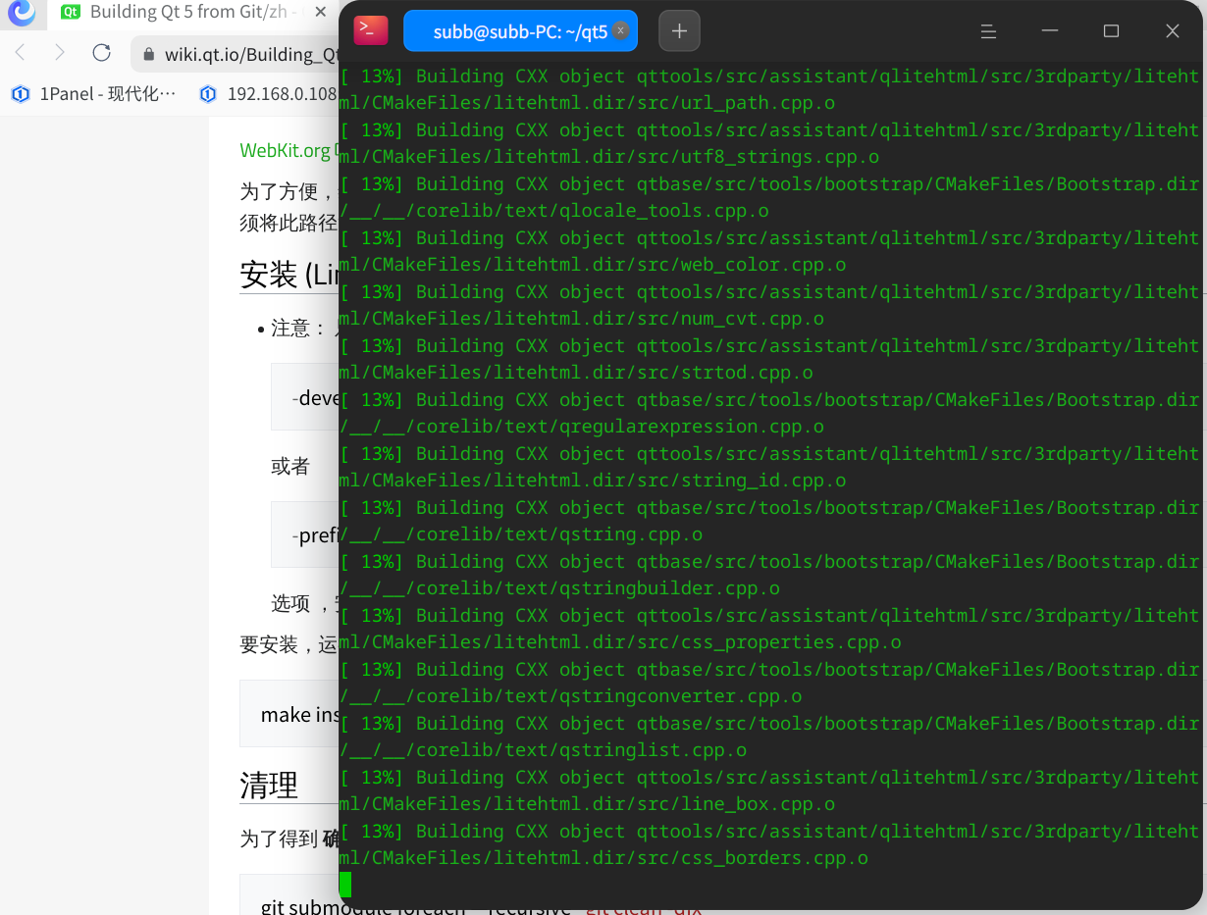This screenshot has width=1207, height=915.
Task: Reload the wiki.qt.io page in browser
Action: [101, 53]
